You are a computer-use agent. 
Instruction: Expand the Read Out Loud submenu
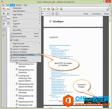coord(26,44)
